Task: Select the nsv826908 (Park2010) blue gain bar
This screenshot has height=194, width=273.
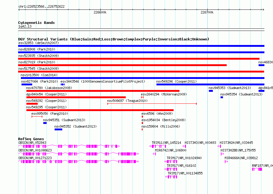Action: (141, 52)
